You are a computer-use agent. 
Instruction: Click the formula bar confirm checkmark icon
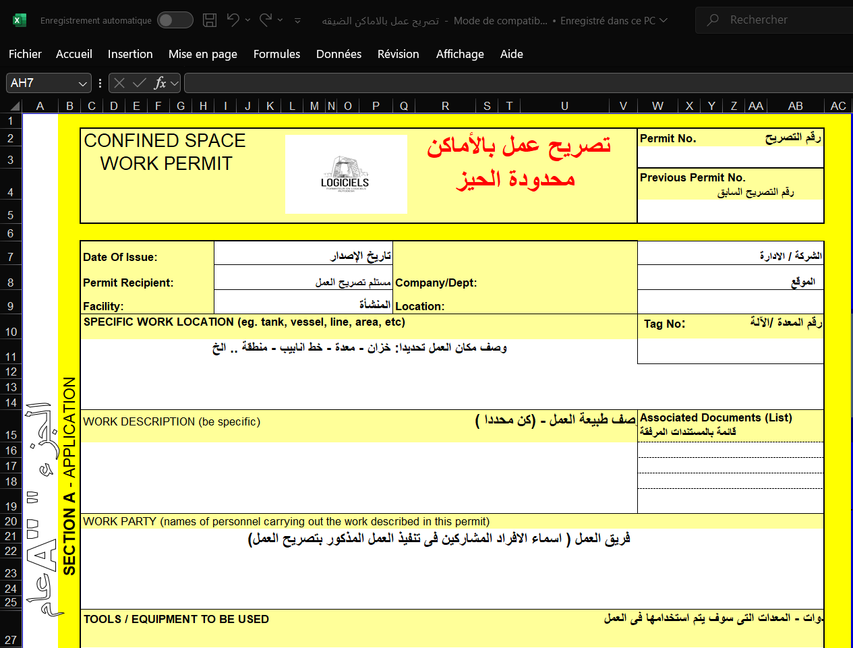point(140,83)
